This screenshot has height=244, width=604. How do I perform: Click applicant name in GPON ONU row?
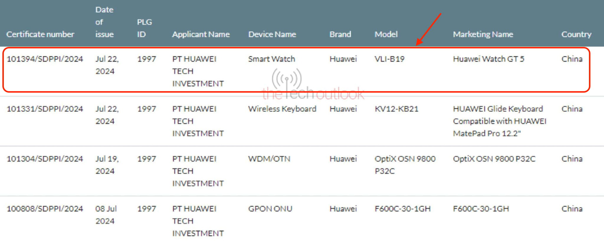[198, 221]
